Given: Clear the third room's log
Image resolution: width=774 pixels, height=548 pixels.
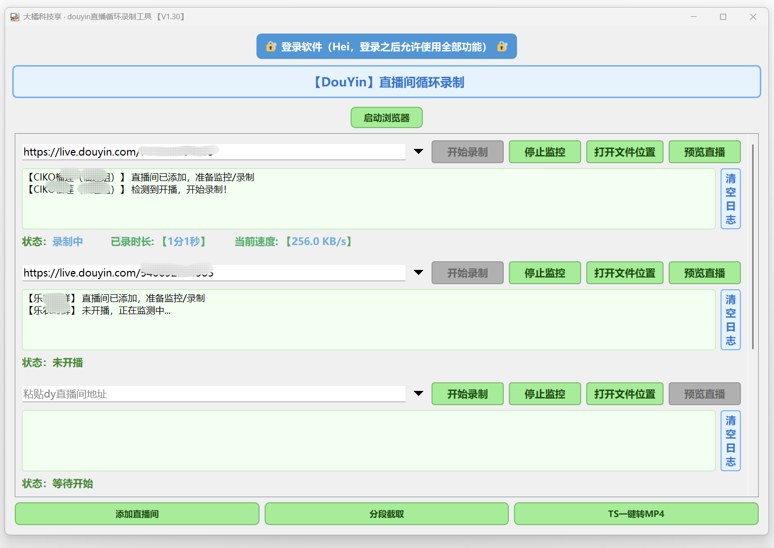Looking at the screenshot, I should (731, 441).
